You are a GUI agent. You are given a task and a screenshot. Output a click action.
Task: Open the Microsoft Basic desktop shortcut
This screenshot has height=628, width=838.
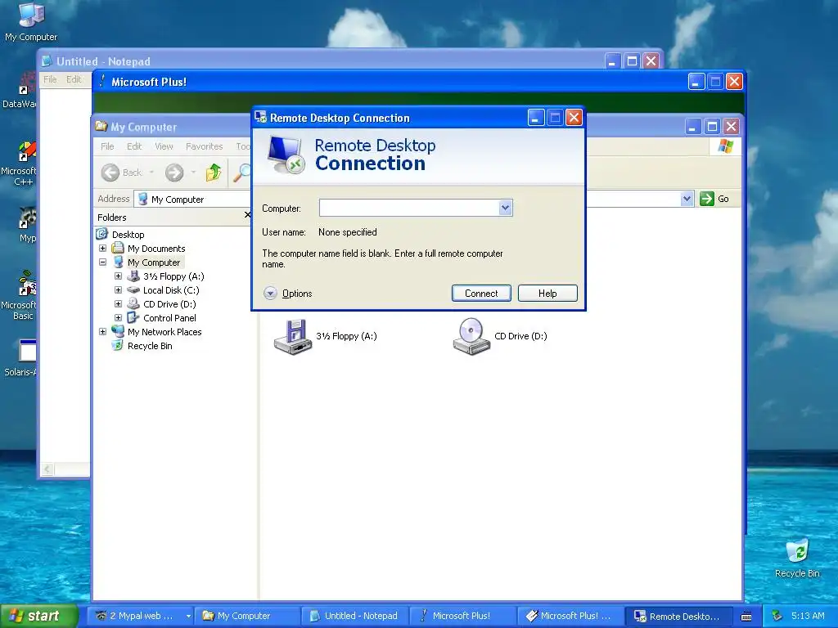tap(20, 295)
